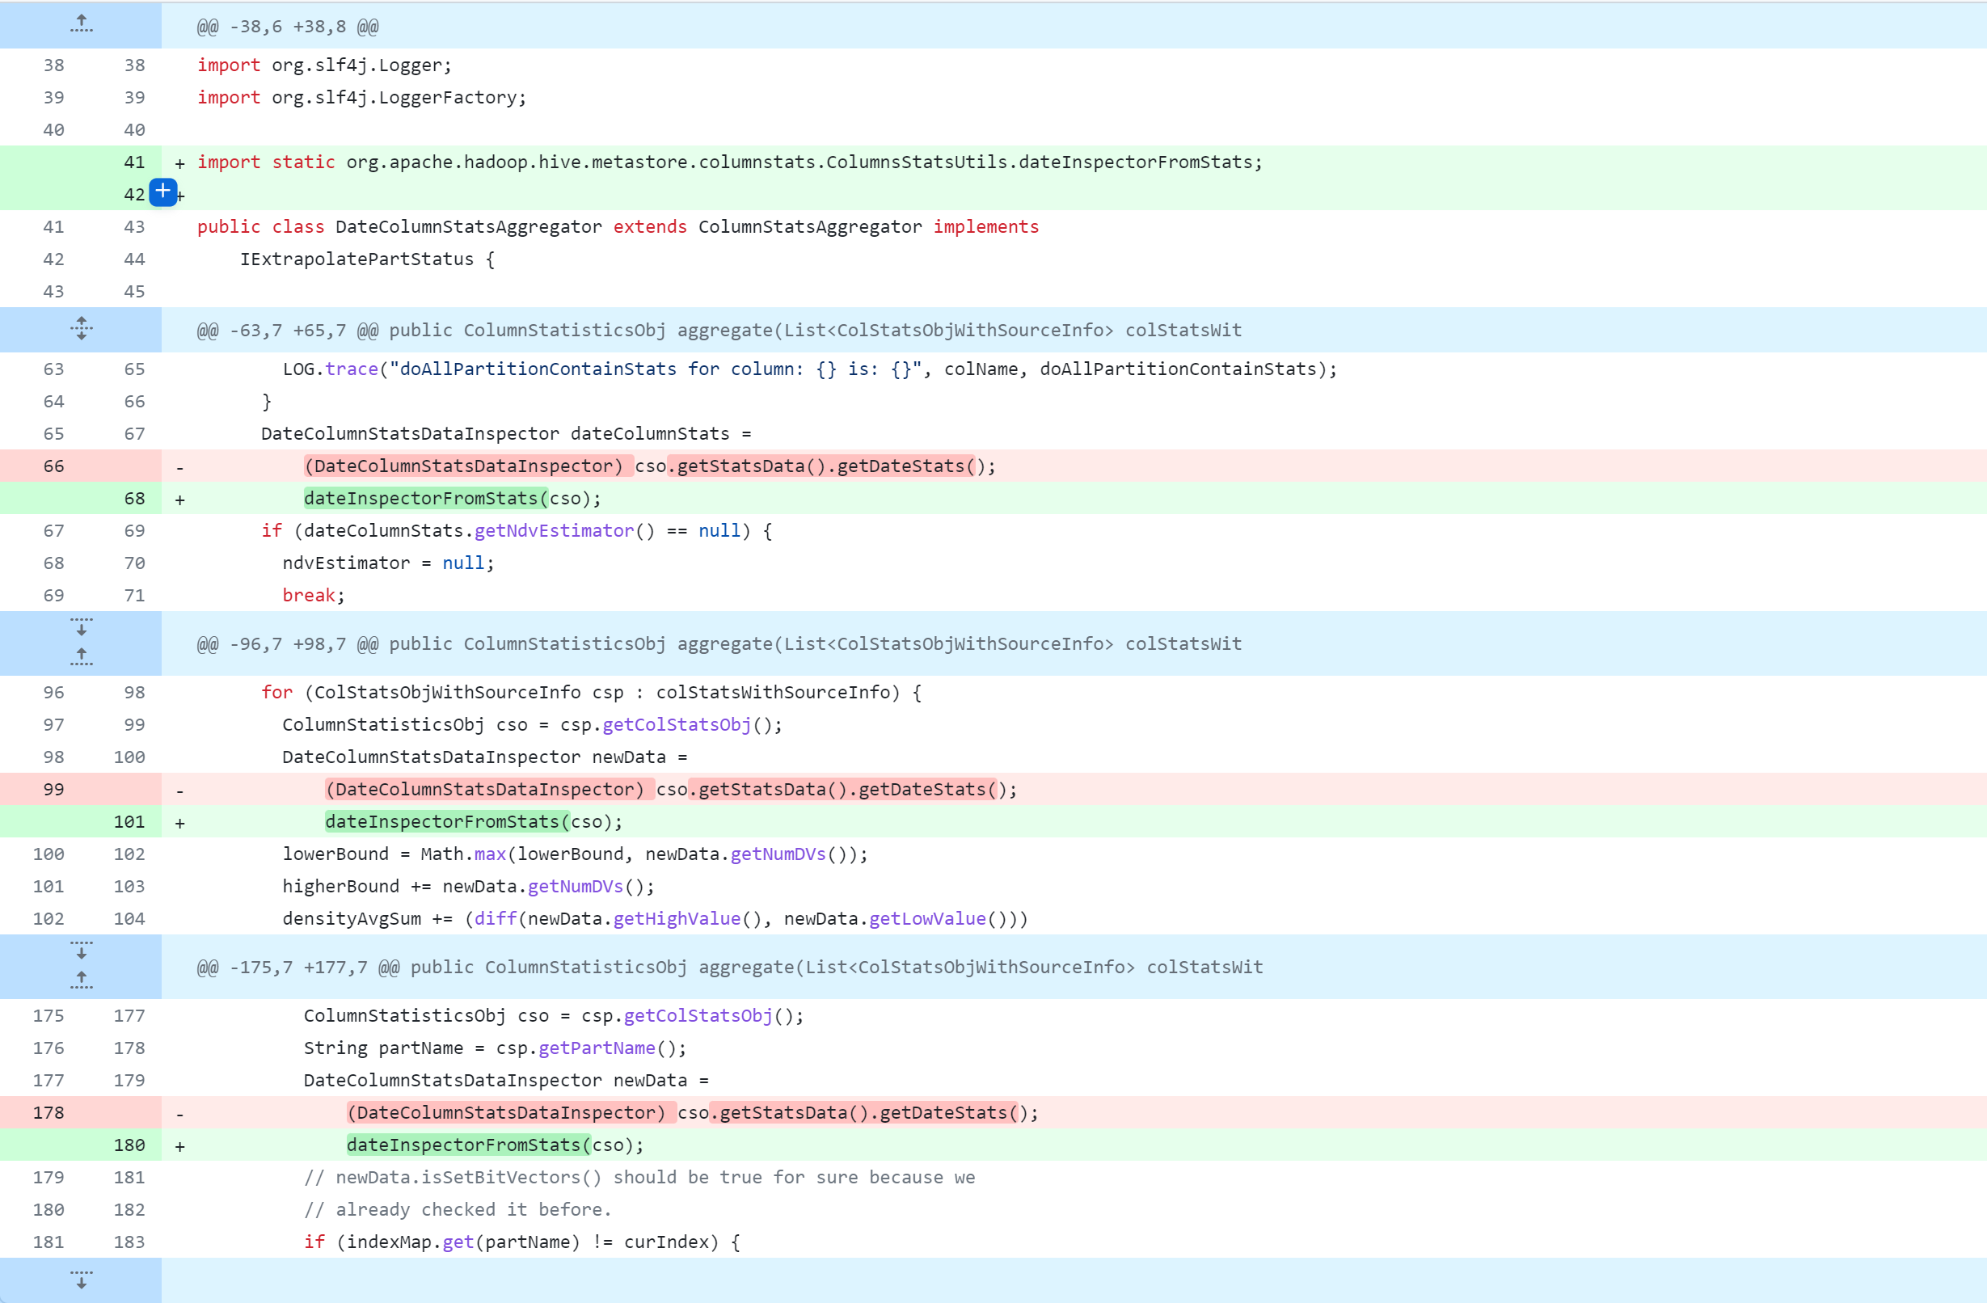The width and height of the screenshot is (1987, 1303).
Task: Expand down arrow at the bottom of the diff
Action: (81, 1280)
